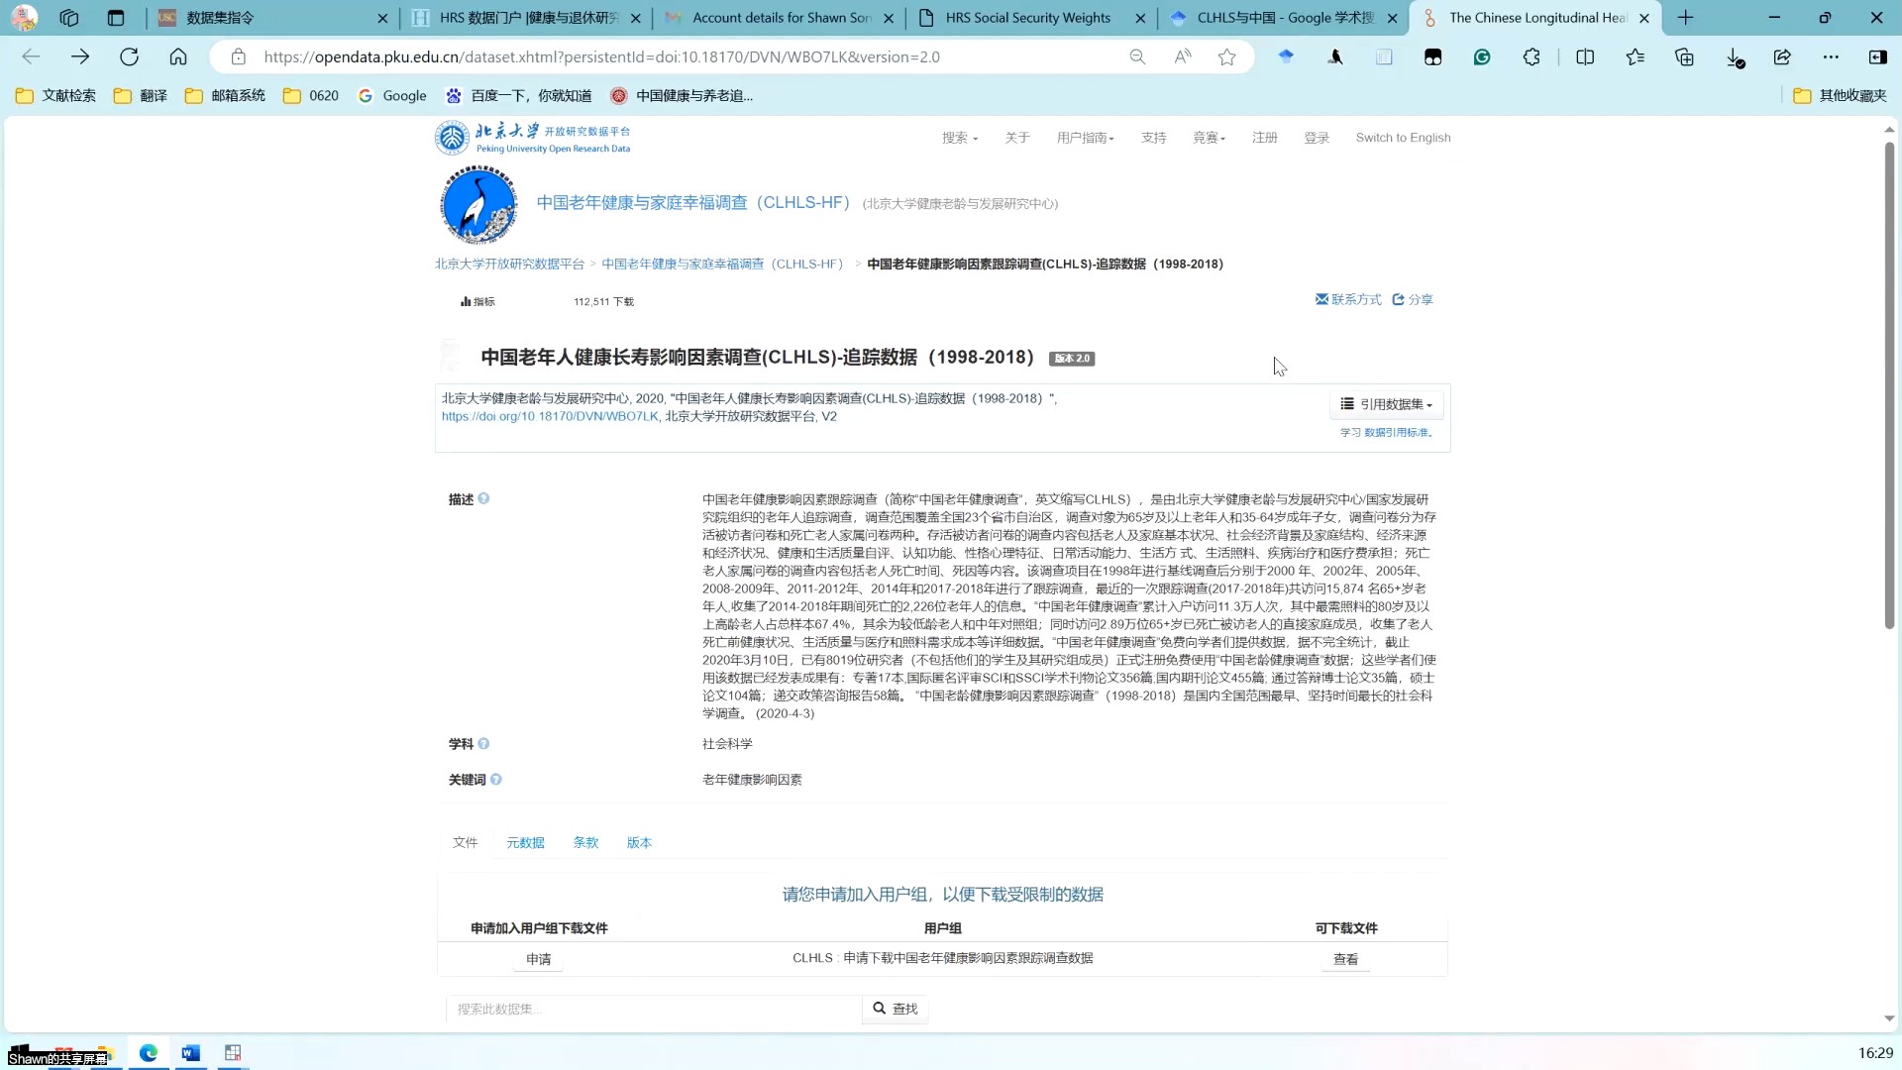
Task: Switch to English using language toggle
Action: tap(1405, 136)
